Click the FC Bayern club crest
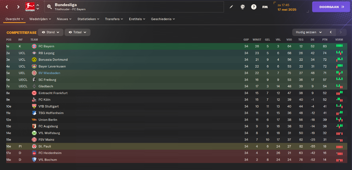The image size is (352, 170). point(34,46)
